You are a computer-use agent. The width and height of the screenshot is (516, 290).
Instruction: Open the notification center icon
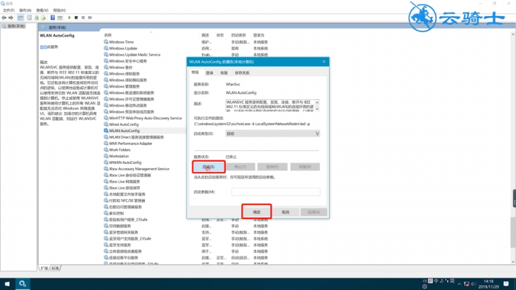506,284
